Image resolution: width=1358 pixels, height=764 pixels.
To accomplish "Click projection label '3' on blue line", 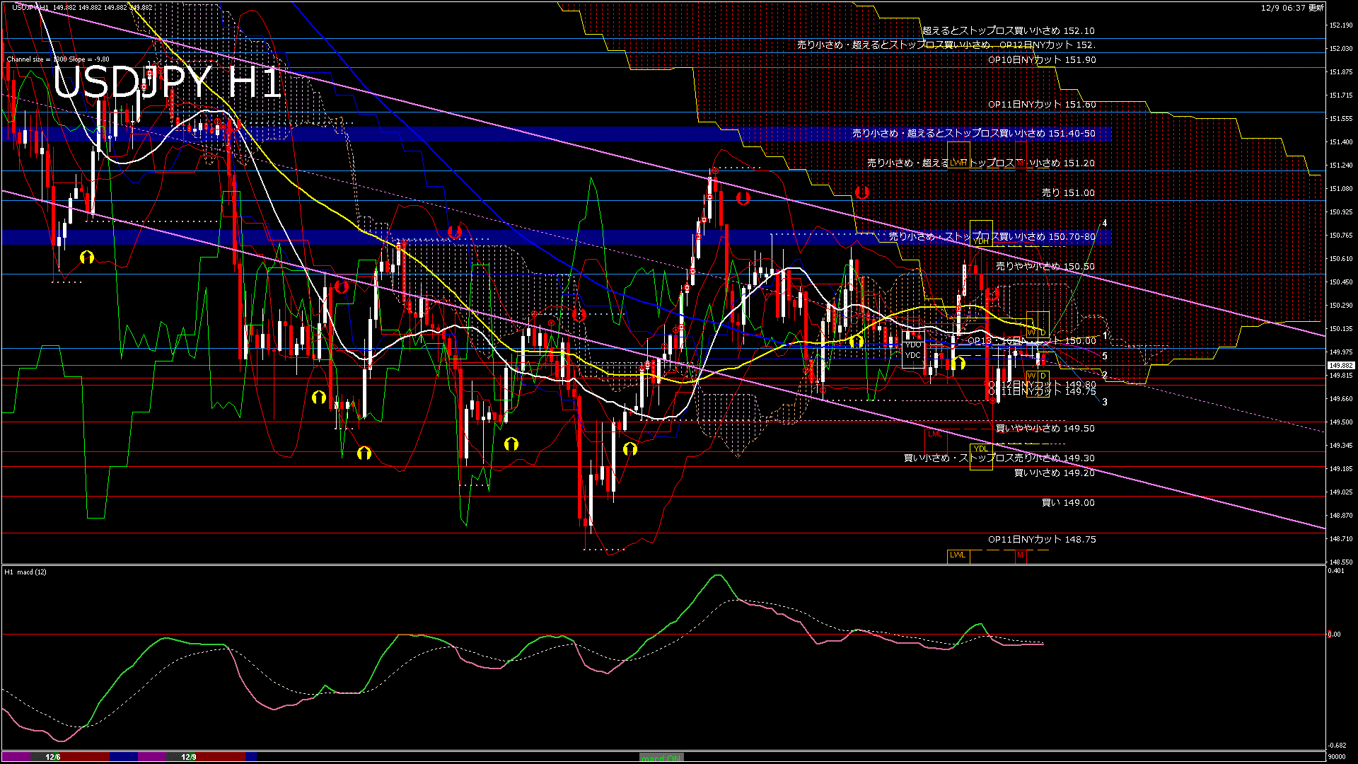I will (1105, 402).
